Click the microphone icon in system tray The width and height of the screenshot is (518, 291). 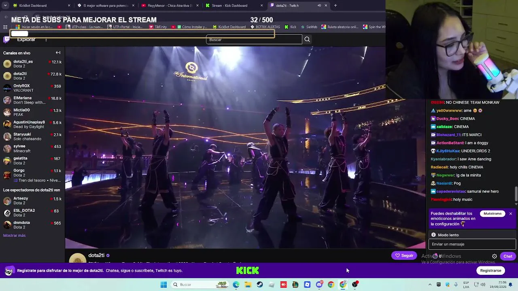456,285
